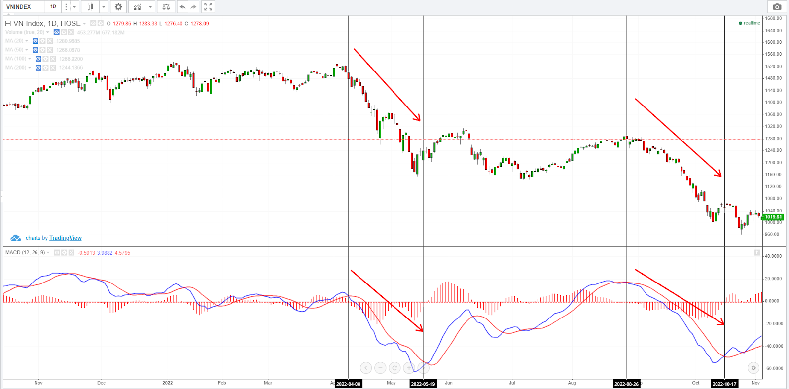Expand the MA (200) indicator dropdown
This screenshot has width=789, height=389.
(x=30, y=68)
